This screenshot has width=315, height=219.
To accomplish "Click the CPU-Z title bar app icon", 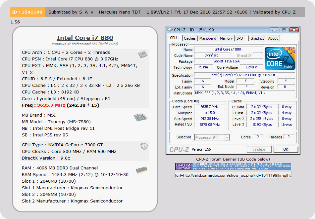I will point(170,30).
